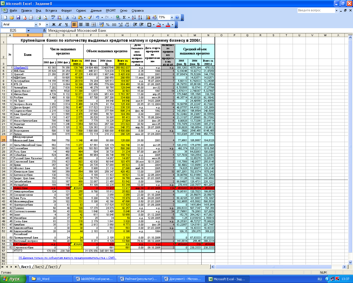Apply percent style icon
This screenshot has height=283, width=353.
tap(108, 25)
